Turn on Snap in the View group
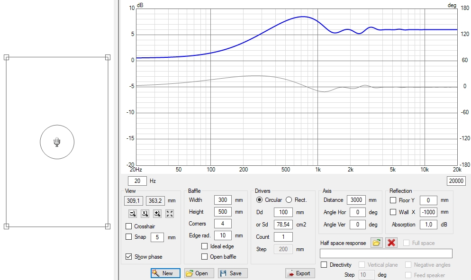This screenshot has width=471, height=280. [x=128, y=237]
